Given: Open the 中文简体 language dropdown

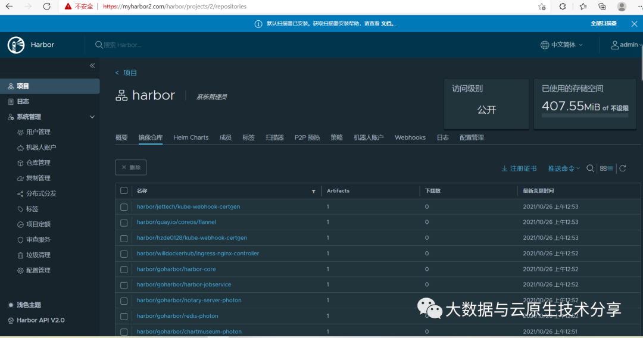Looking at the screenshot, I should pos(561,45).
